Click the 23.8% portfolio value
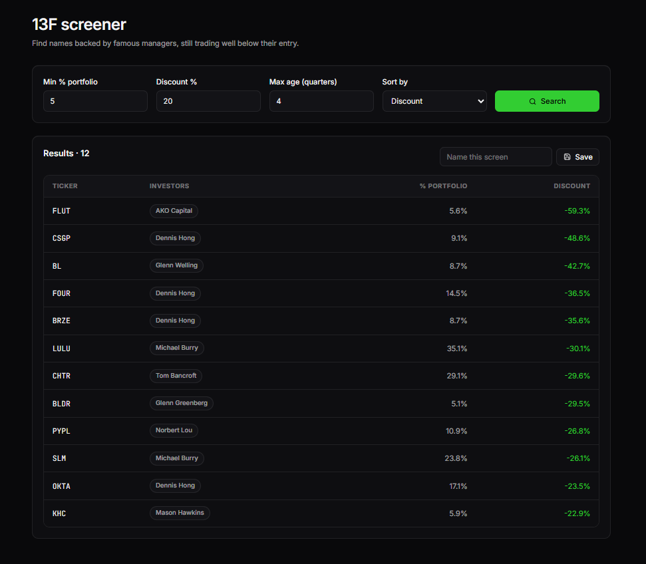The height and width of the screenshot is (564, 646). 456,458
